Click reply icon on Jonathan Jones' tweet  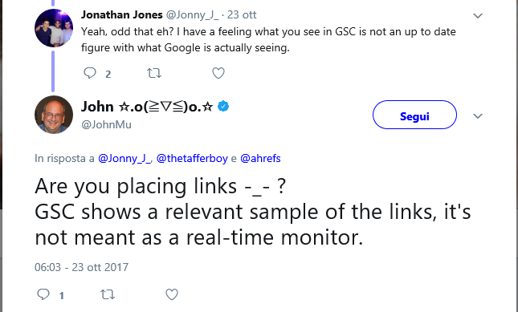(89, 73)
